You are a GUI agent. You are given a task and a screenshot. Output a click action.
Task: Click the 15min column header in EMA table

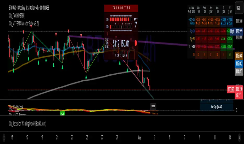coord(204,10)
